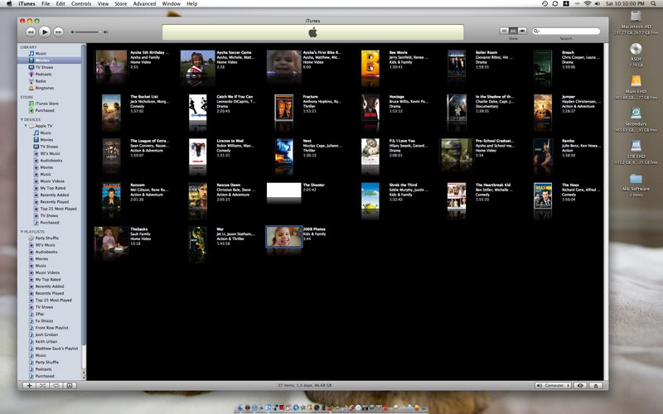Create a new playlist with plus button
Viewport: 663px width, 414px height.
pos(29,385)
